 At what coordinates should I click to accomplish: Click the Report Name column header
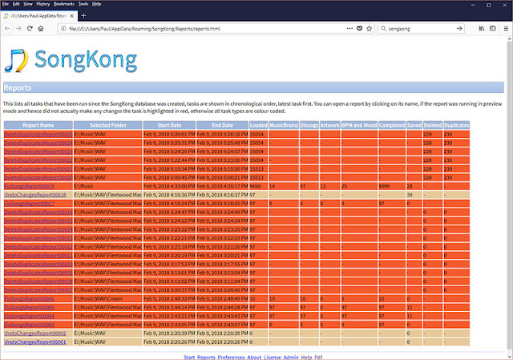[38, 125]
